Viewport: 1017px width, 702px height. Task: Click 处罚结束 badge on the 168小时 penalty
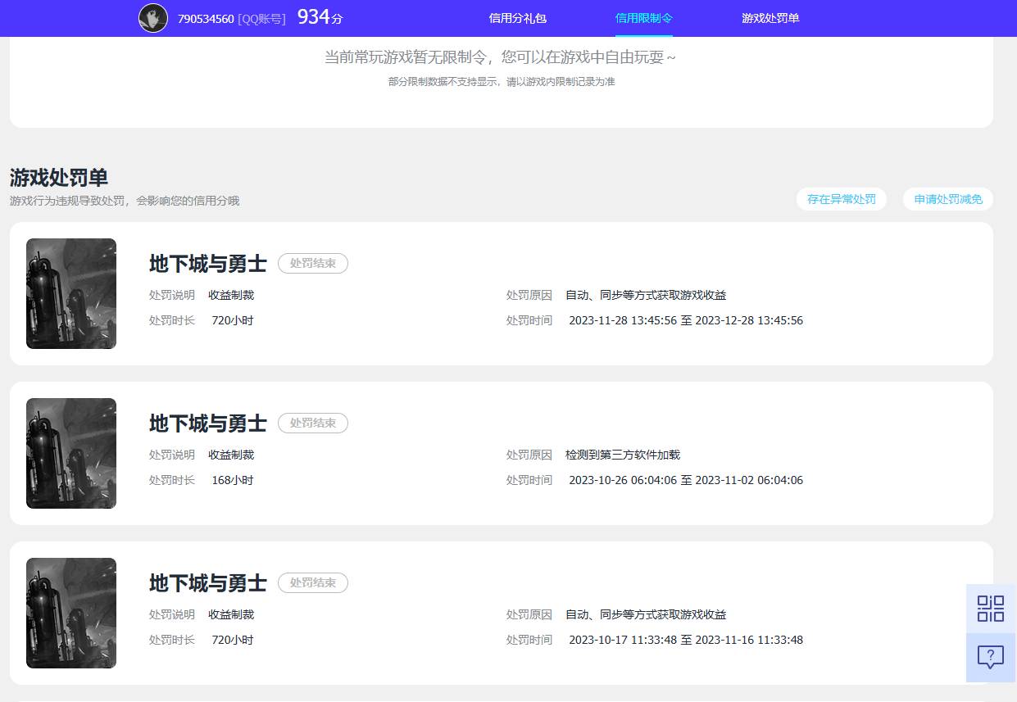tap(313, 423)
